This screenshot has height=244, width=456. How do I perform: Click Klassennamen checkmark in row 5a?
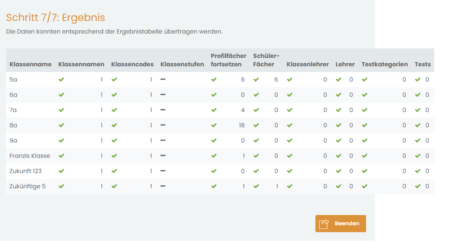coord(61,79)
